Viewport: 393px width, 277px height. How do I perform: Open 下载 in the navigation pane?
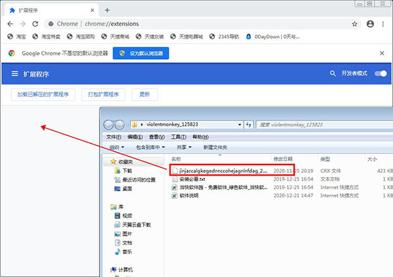123,171
